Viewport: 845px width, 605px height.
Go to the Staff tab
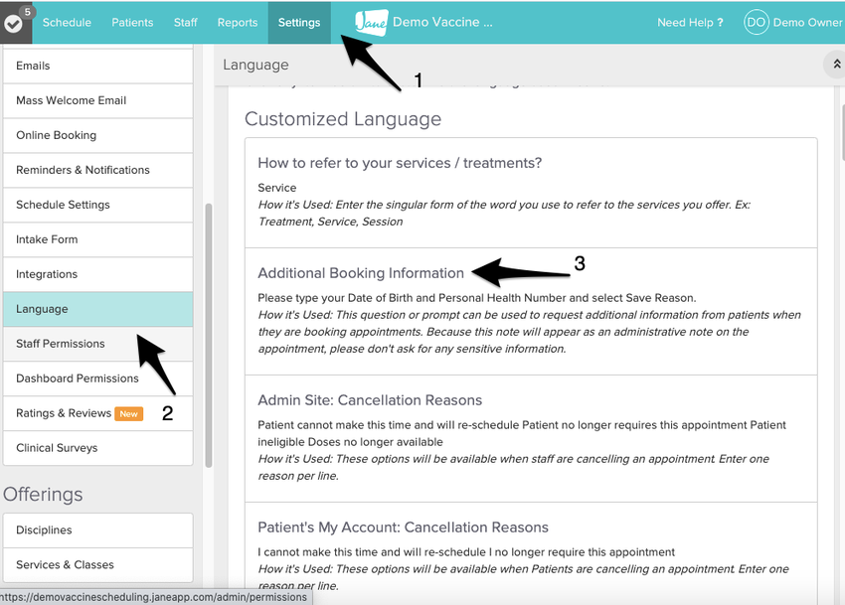tap(186, 22)
